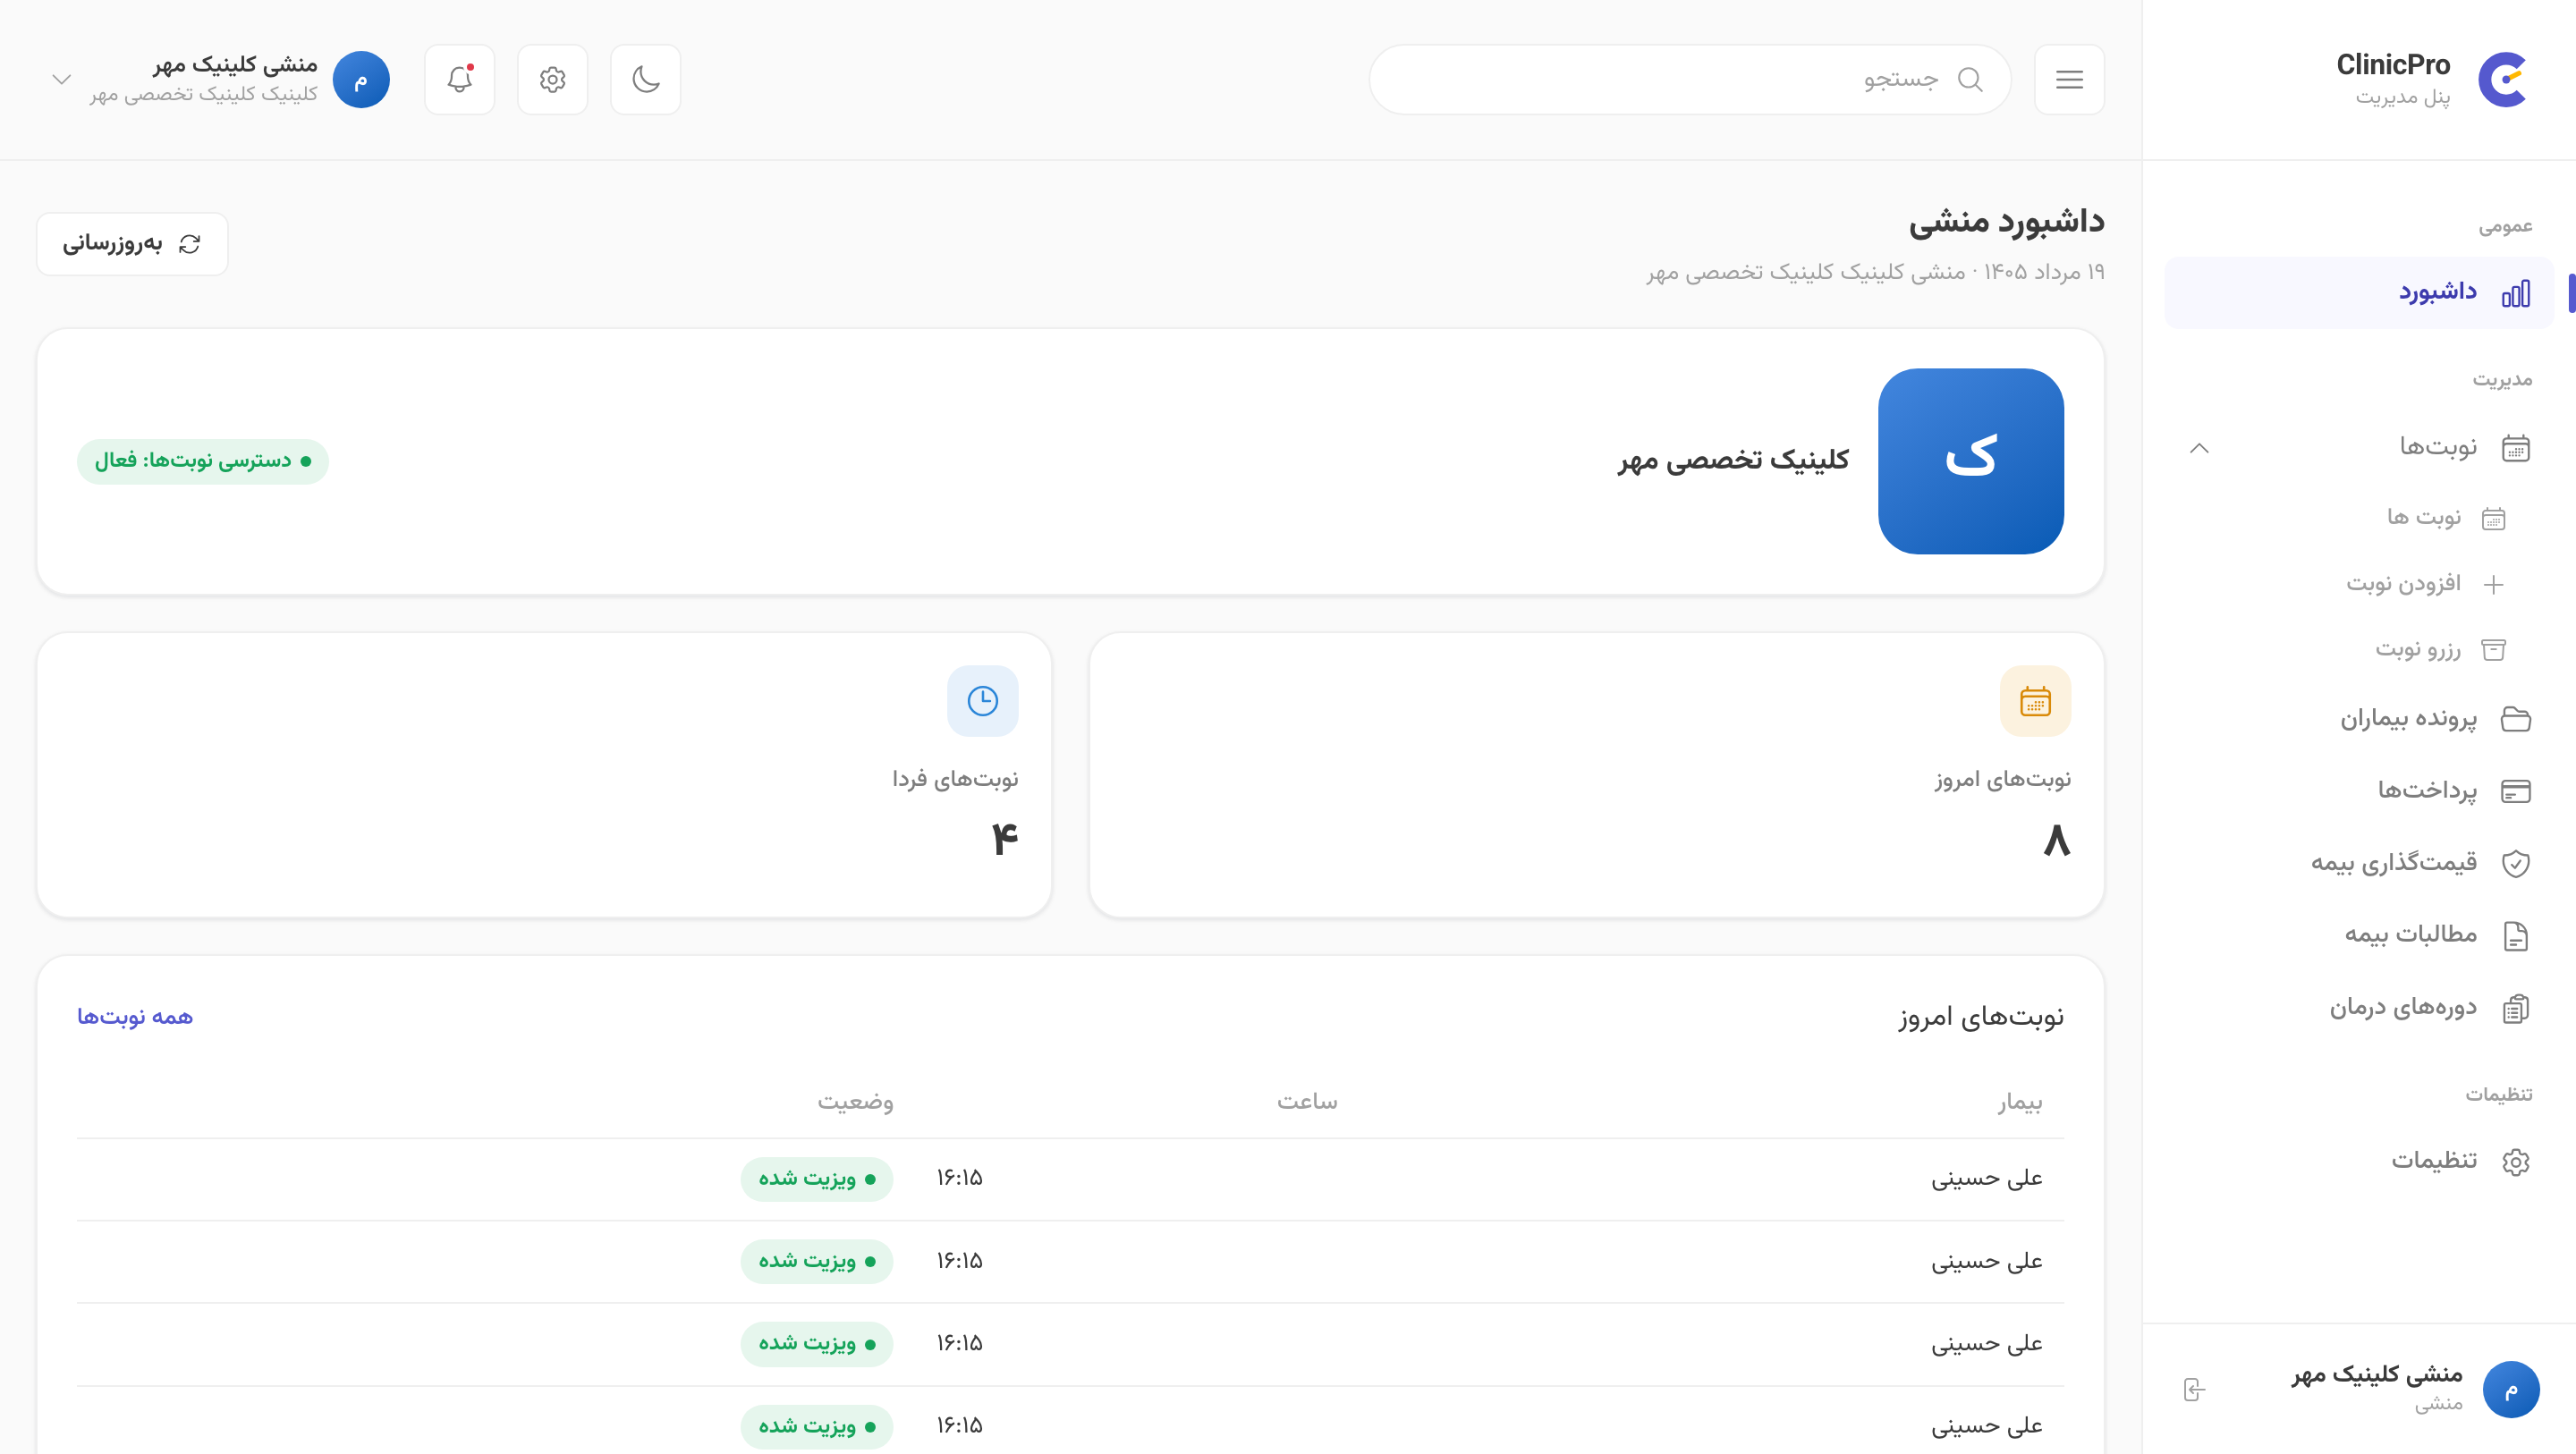Image resolution: width=2576 pixels, height=1454 pixels.
Task: Open داشبورد menu item
Action: pyautogui.click(x=2359, y=293)
